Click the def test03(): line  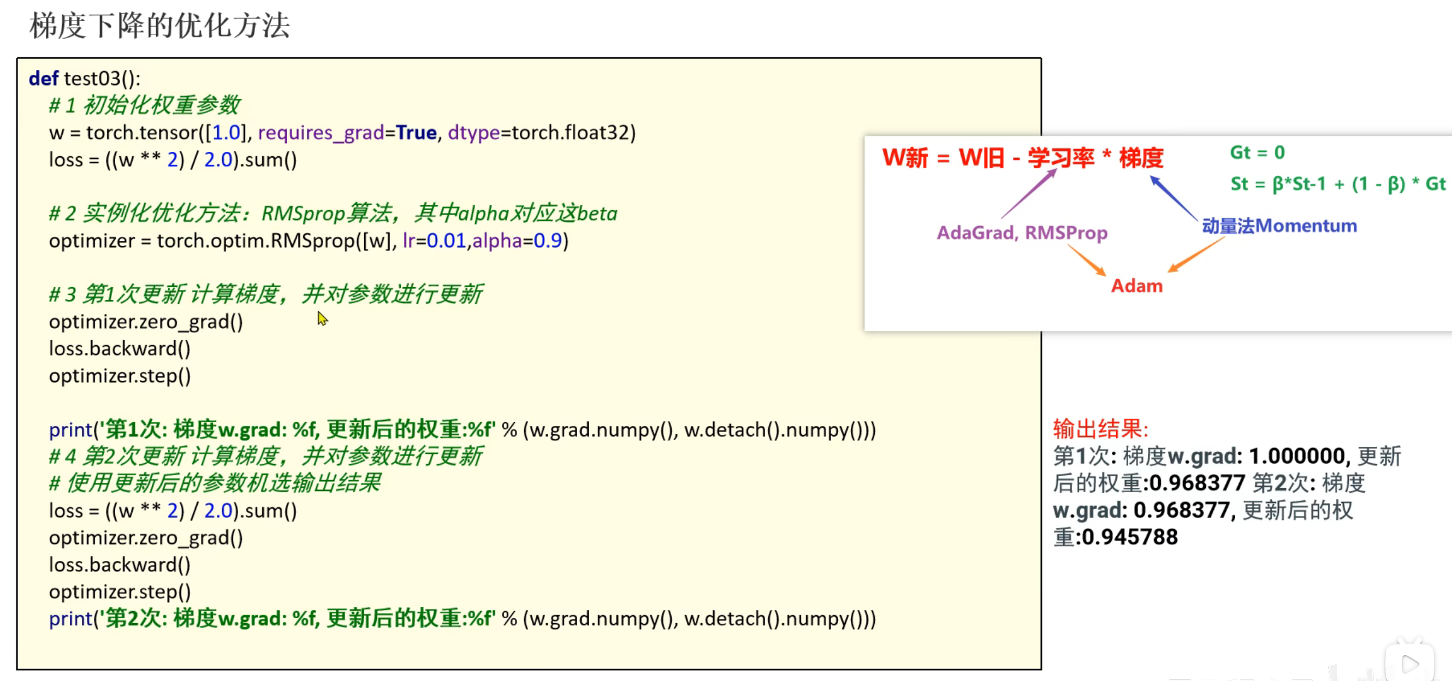[x=84, y=78]
